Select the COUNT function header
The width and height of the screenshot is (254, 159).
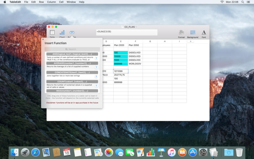72,82
